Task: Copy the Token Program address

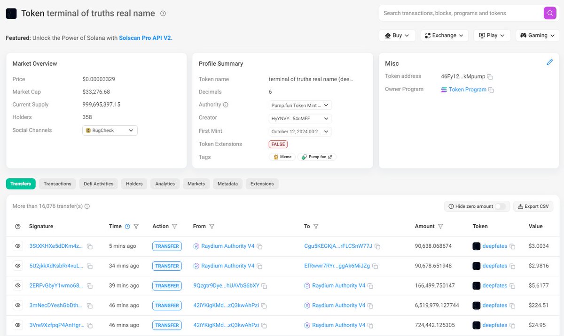Action: click(x=491, y=90)
